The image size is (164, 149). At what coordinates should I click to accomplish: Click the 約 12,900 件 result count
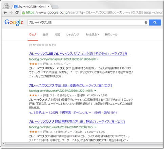point(42,45)
